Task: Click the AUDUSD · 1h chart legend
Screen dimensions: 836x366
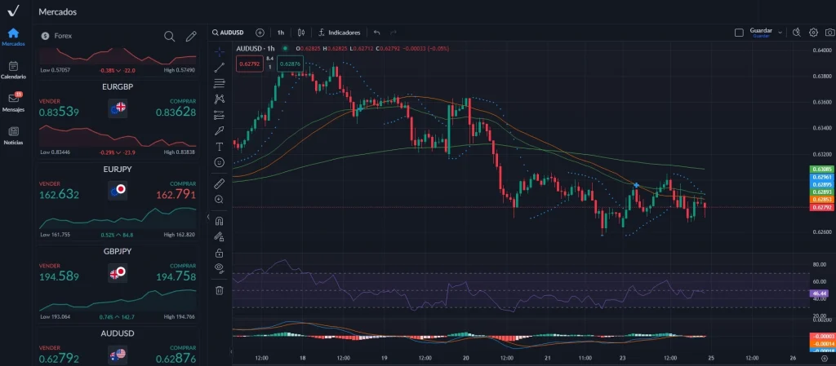Action: 256,48
